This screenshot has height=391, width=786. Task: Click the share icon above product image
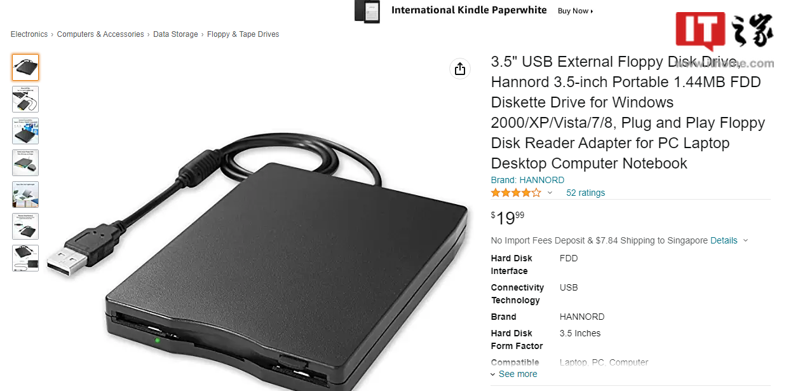pyautogui.click(x=460, y=69)
